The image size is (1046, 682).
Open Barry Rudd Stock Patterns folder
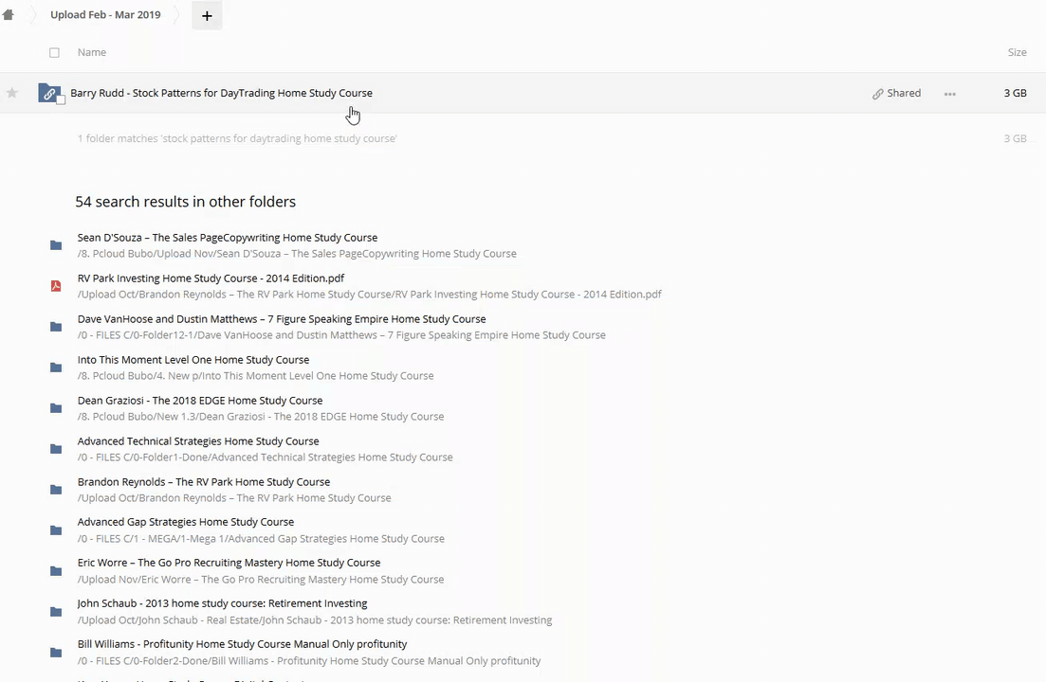[221, 94]
